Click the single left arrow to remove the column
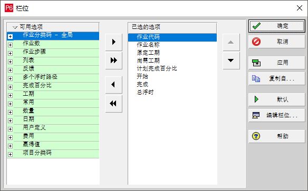 click(x=113, y=85)
